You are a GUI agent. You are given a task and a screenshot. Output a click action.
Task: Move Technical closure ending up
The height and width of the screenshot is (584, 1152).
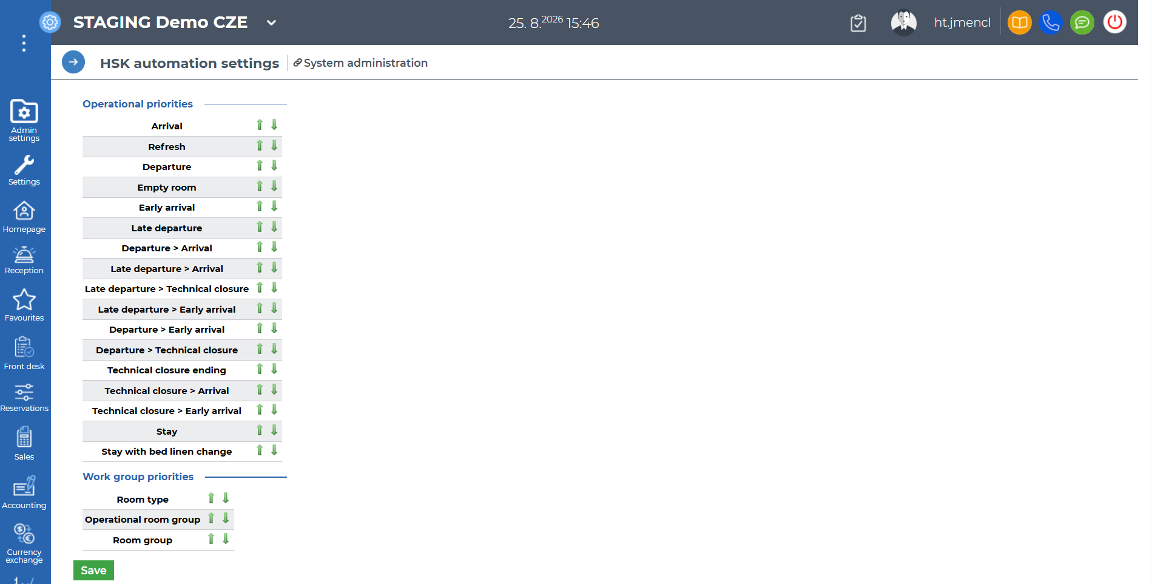pyautogui.click(x=260, y=369)
